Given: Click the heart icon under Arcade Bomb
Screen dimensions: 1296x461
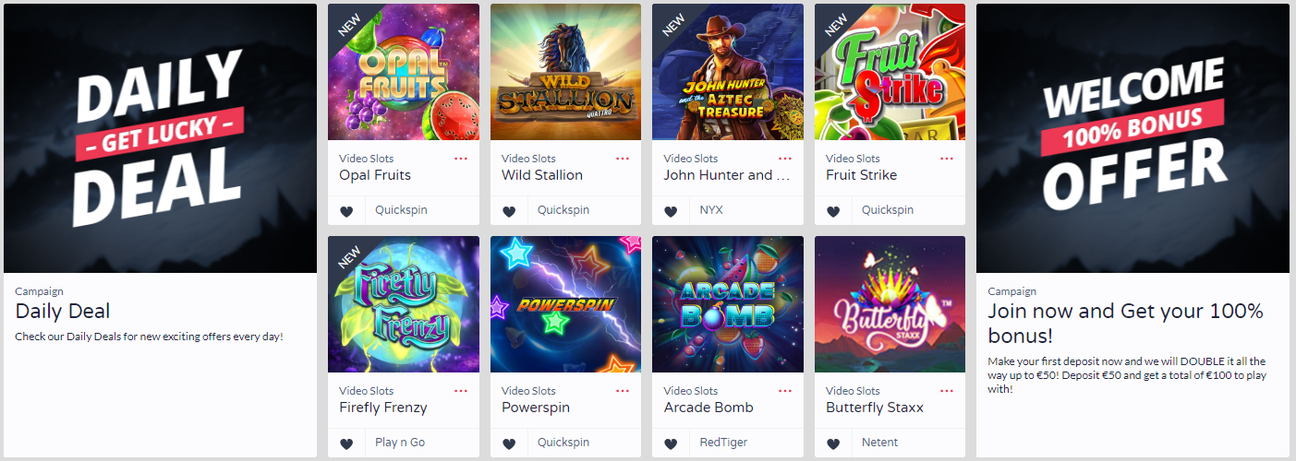Looking at the screenshot, I should click(x=671, y=443).
